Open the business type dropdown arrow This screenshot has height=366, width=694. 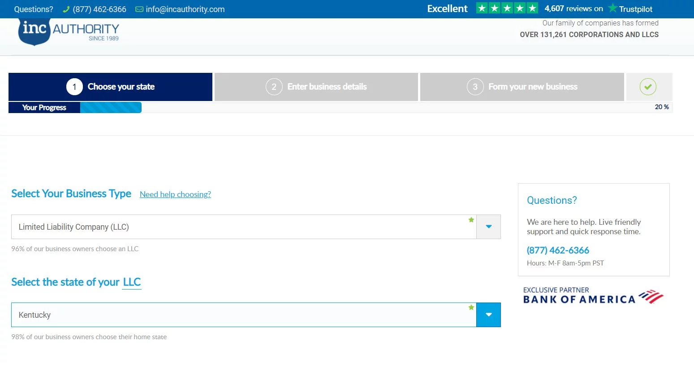pyautogui.click(x=488, y=227)
